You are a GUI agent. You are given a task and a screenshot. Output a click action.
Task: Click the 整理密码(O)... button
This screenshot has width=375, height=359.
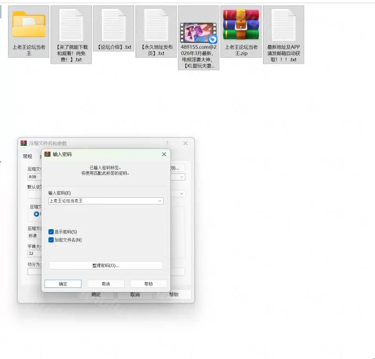click(105, 265)
